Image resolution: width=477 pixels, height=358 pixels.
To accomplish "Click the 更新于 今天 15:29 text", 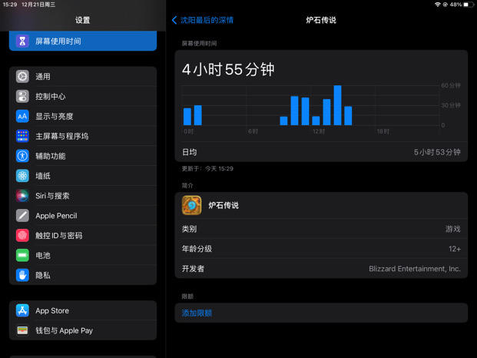I will pyautogui.click(x=207, y=168).
